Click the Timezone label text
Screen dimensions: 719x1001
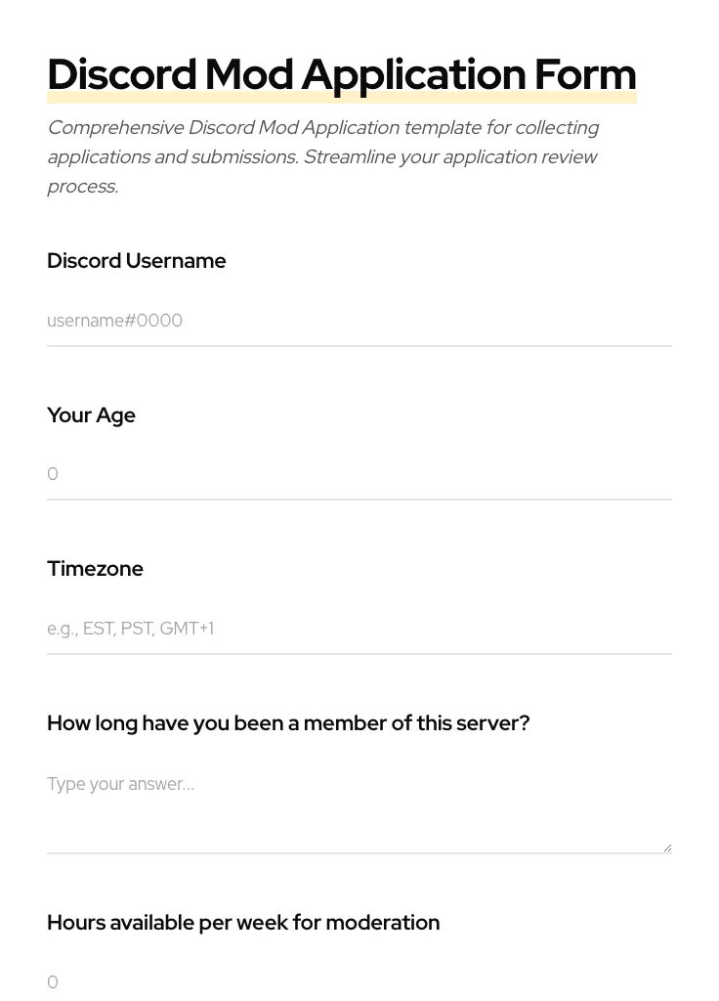(95, 569)
